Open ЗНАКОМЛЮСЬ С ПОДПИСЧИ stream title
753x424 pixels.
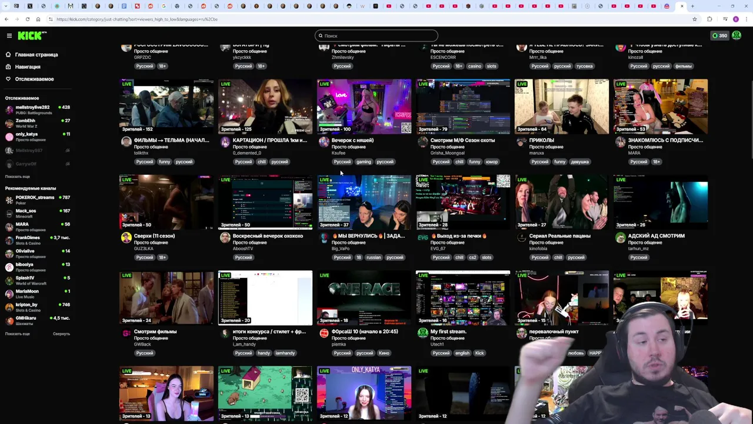pyautogui.click(x=665, y=141)
